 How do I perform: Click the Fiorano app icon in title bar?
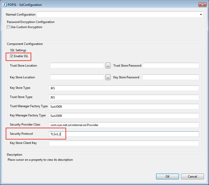4,5
